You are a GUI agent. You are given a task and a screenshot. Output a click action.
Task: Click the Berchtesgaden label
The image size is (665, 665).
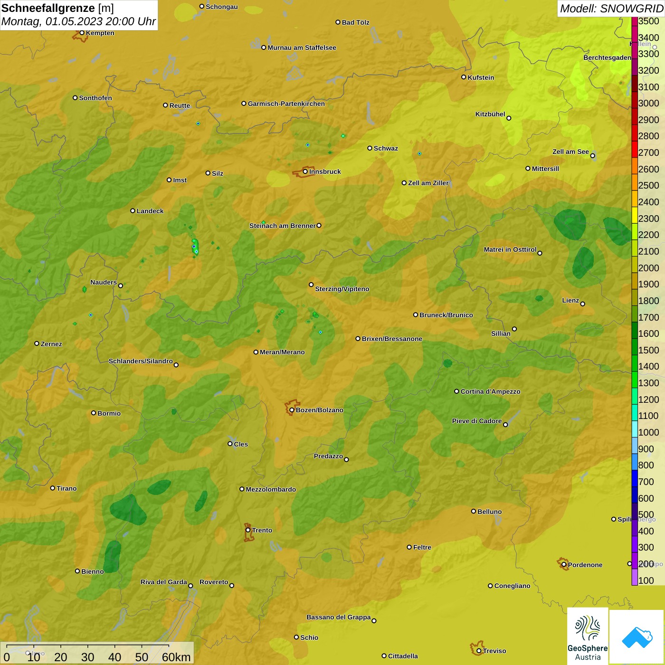607,57
